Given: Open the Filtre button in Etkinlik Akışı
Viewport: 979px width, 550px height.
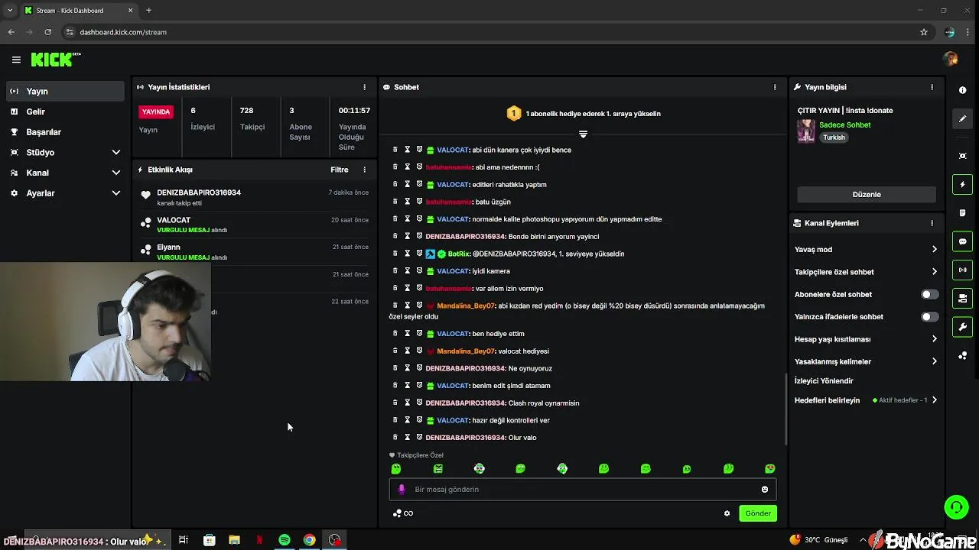Looking at the screenshot, I should click(340, 170).
